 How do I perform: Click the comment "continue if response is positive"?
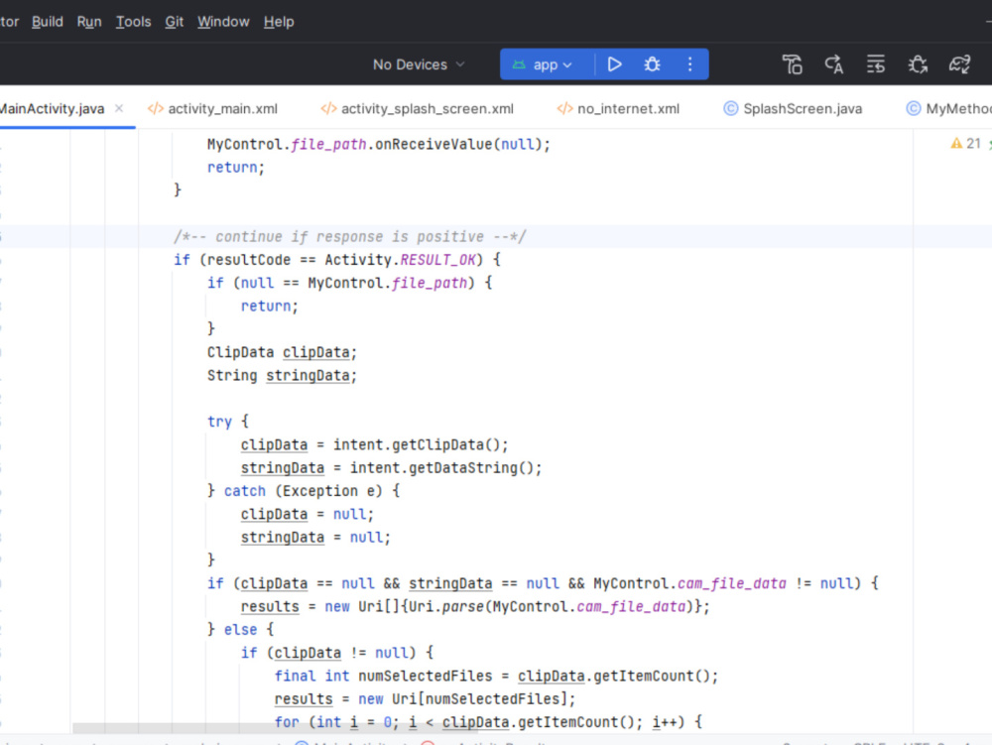(349, 236)
